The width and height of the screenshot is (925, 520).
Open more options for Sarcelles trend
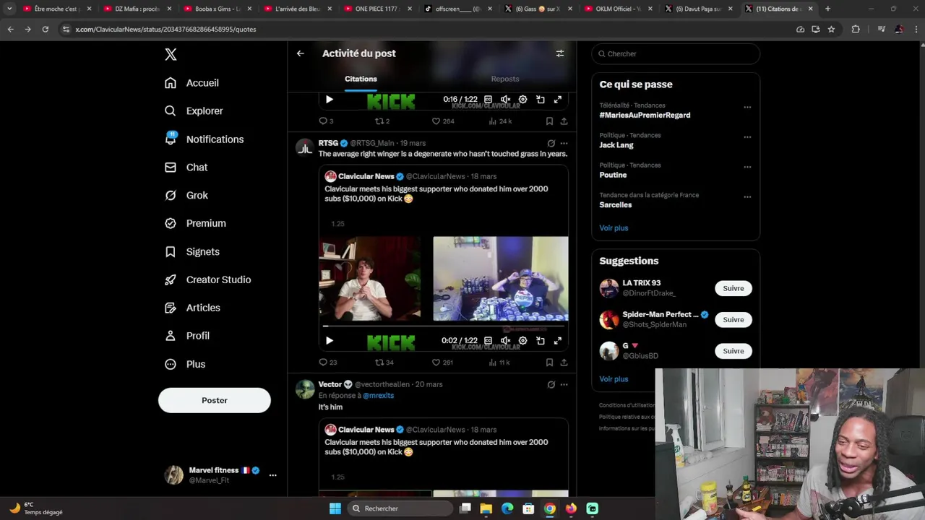coord(747,196)
